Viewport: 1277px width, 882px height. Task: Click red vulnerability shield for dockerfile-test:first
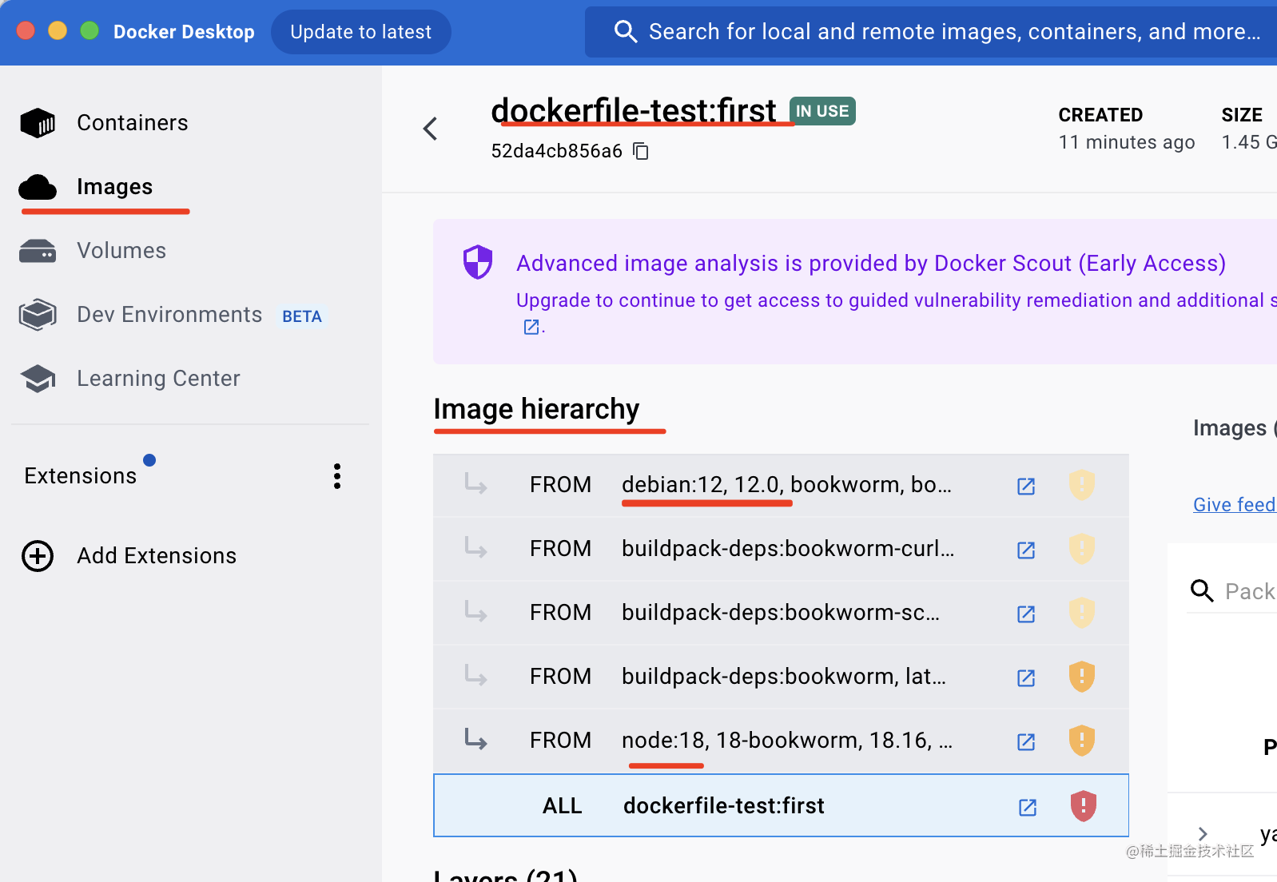pos(1083,805)
